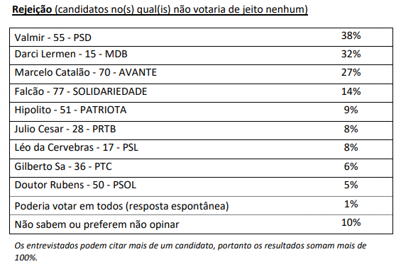Select Julio Cesar - 28 - PRTB row
This screenshot has width=401, height=264.
tap(201, 130)
